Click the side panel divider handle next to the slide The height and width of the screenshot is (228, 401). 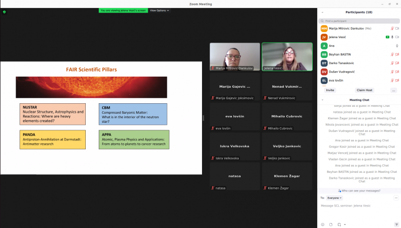coord(204,118)
